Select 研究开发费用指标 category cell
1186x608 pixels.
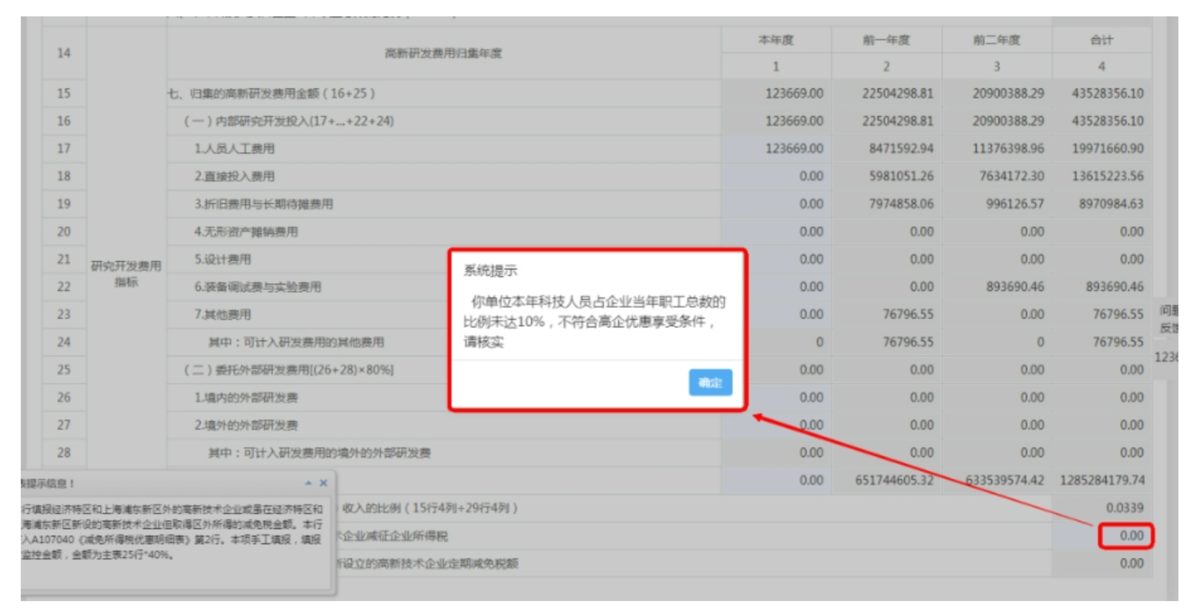pos(126,273)
